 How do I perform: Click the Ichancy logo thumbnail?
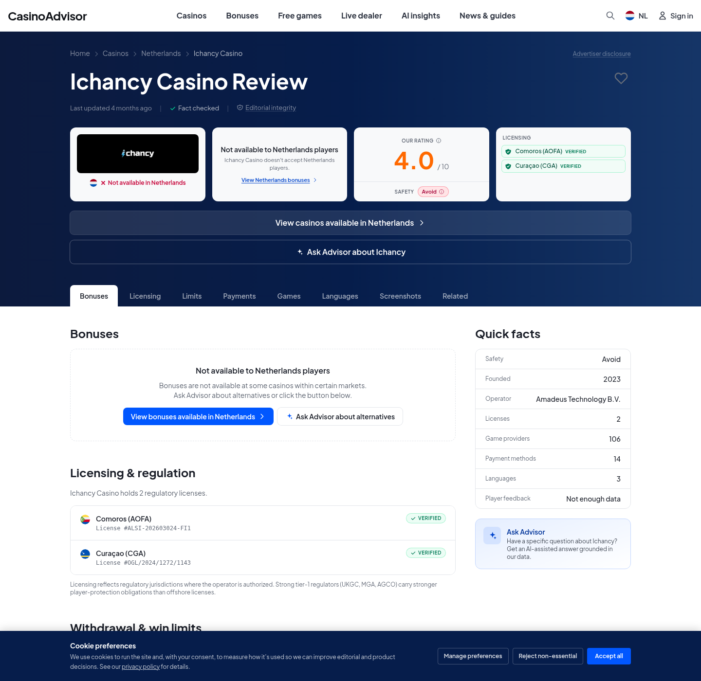[x=138, y=154]
